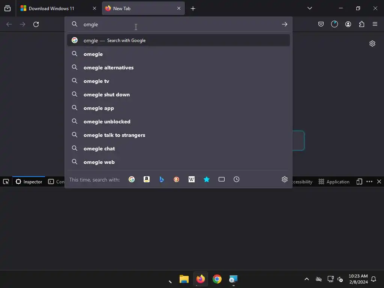The width and height of the screenshot is (384, 288).
Task: Search in Bookmarks star icon
Action: pos(207,179)
